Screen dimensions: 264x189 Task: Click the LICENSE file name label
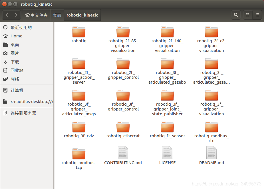tap(167, 163)
